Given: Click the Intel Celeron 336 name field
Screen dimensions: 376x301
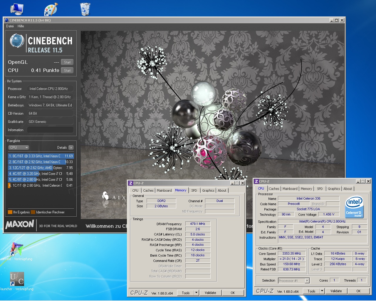Looking at the screenshot, I should 308,198.
